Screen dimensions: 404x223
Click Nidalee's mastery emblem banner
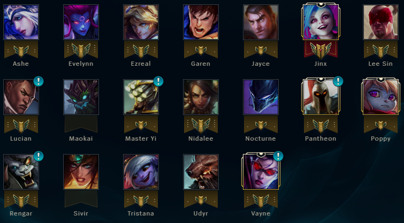201,125
